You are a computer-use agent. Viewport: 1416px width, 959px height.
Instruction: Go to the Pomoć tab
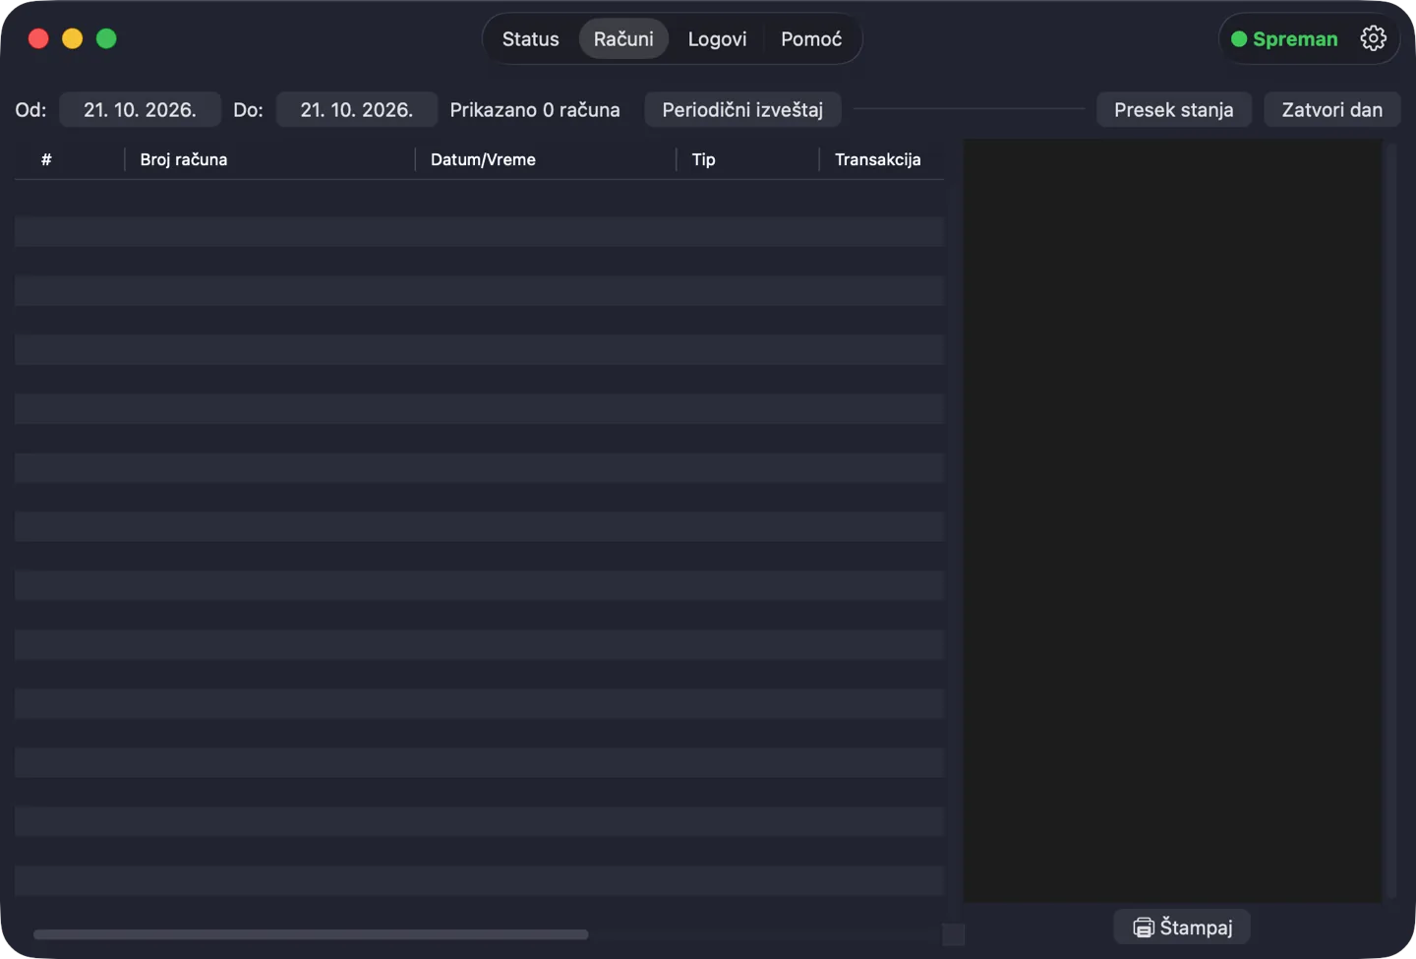click(811, 39)
